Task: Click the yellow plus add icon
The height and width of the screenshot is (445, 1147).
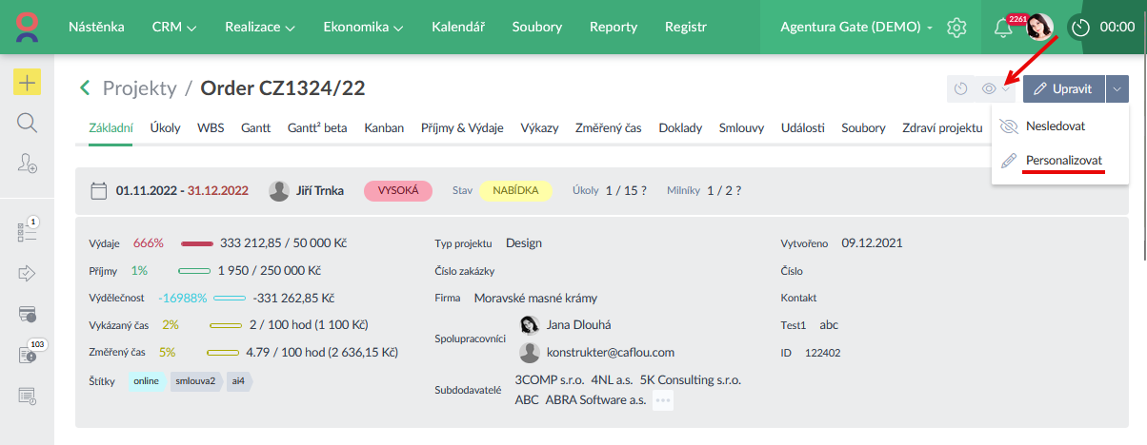Action: click(x=27, y=83)
